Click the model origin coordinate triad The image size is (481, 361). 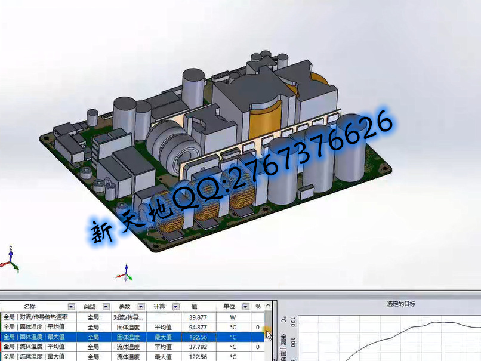[126, 273]
